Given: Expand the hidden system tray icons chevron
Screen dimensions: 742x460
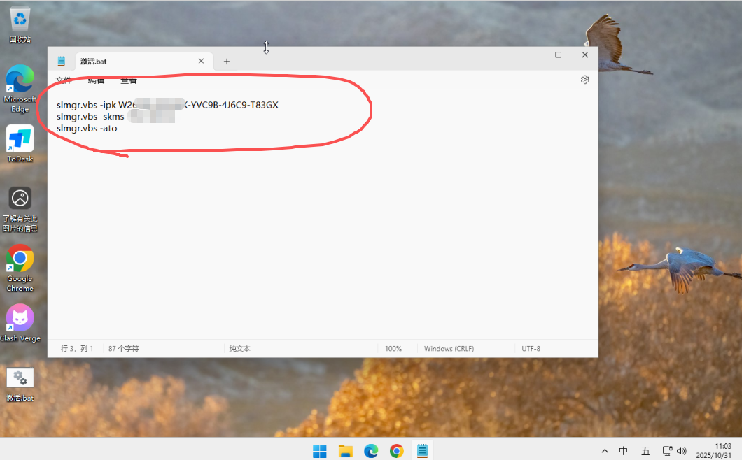Looking at the screenshot, I should 605,451.
